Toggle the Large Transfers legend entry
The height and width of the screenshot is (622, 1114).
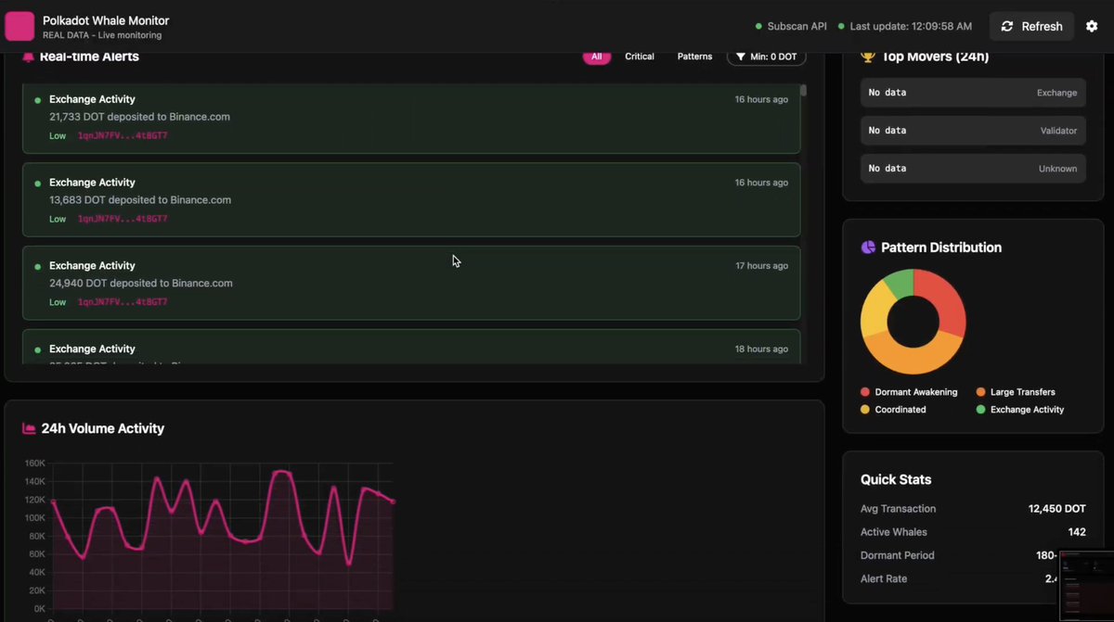[1016, 392]
